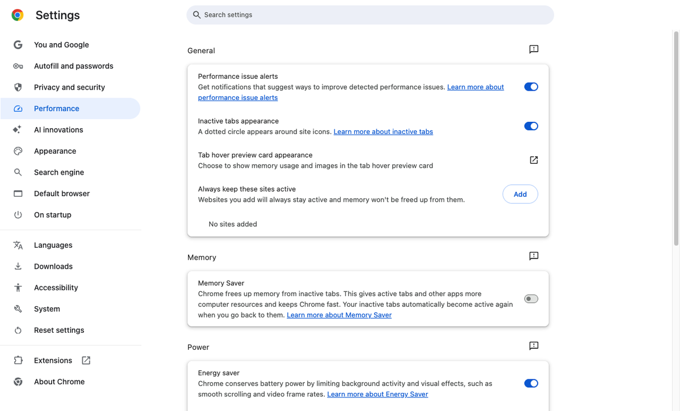Click the browser window icon for Default browser
The width and height of the screenshot is (680, 411).
(x=18, y=193)
